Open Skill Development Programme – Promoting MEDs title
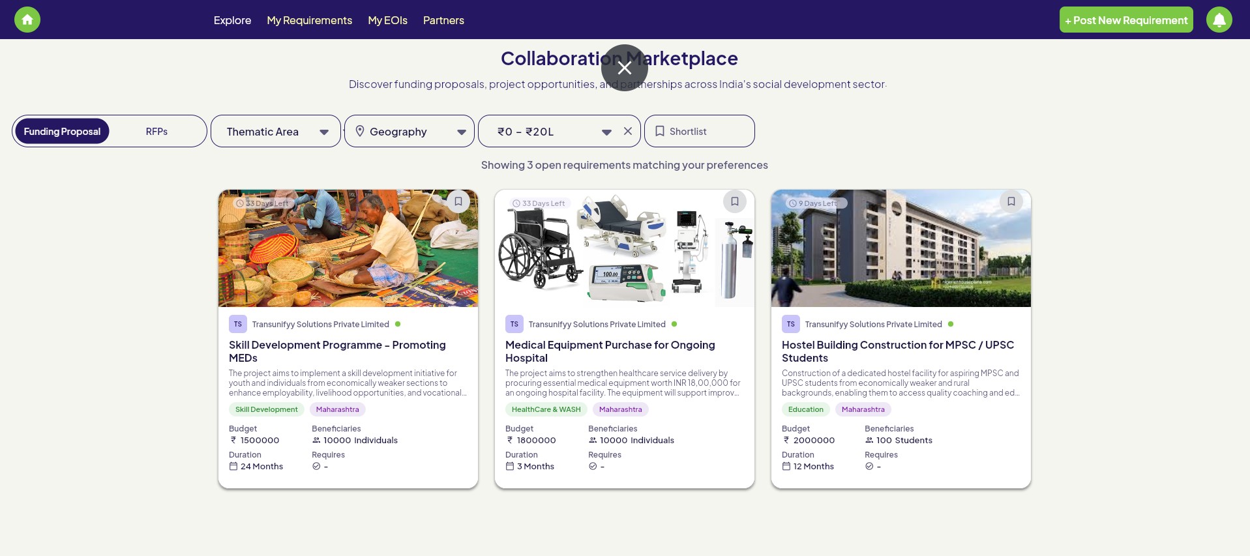 tap(337, 351)
